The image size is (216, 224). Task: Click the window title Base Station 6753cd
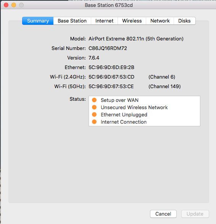click(109, 5)
